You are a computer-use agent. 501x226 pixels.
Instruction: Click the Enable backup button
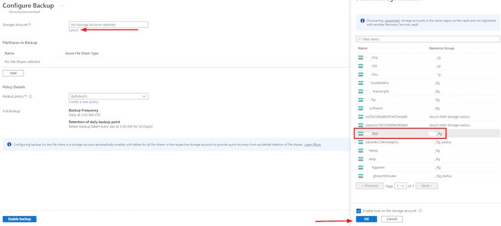[19, 219]
